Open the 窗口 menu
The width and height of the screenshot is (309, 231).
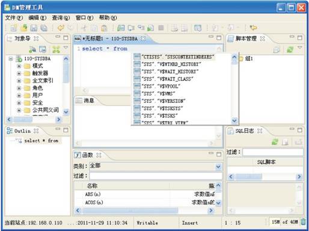pyautogui.click(x=84, y=18)
